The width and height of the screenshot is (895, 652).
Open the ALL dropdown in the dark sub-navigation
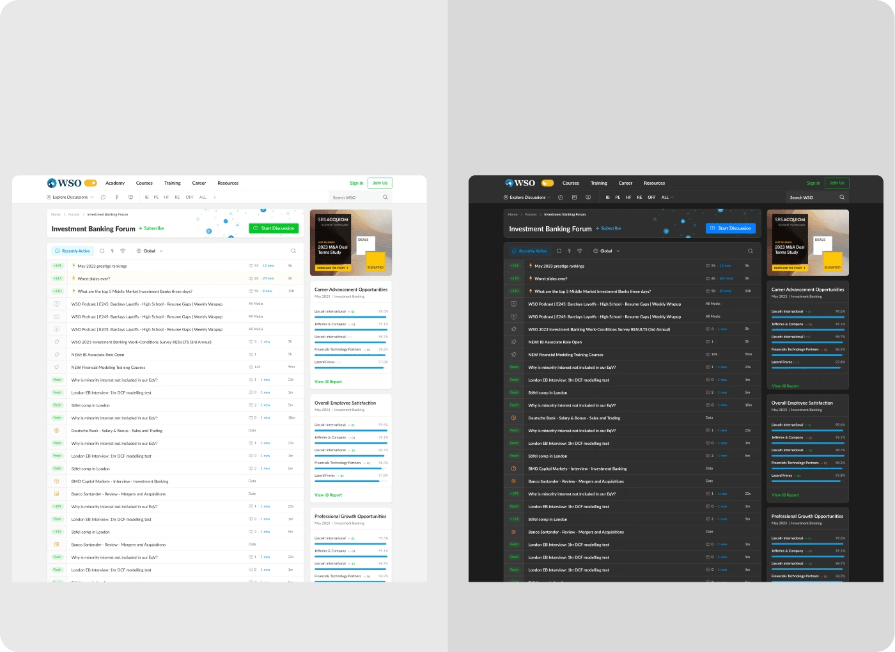[667, 198]
